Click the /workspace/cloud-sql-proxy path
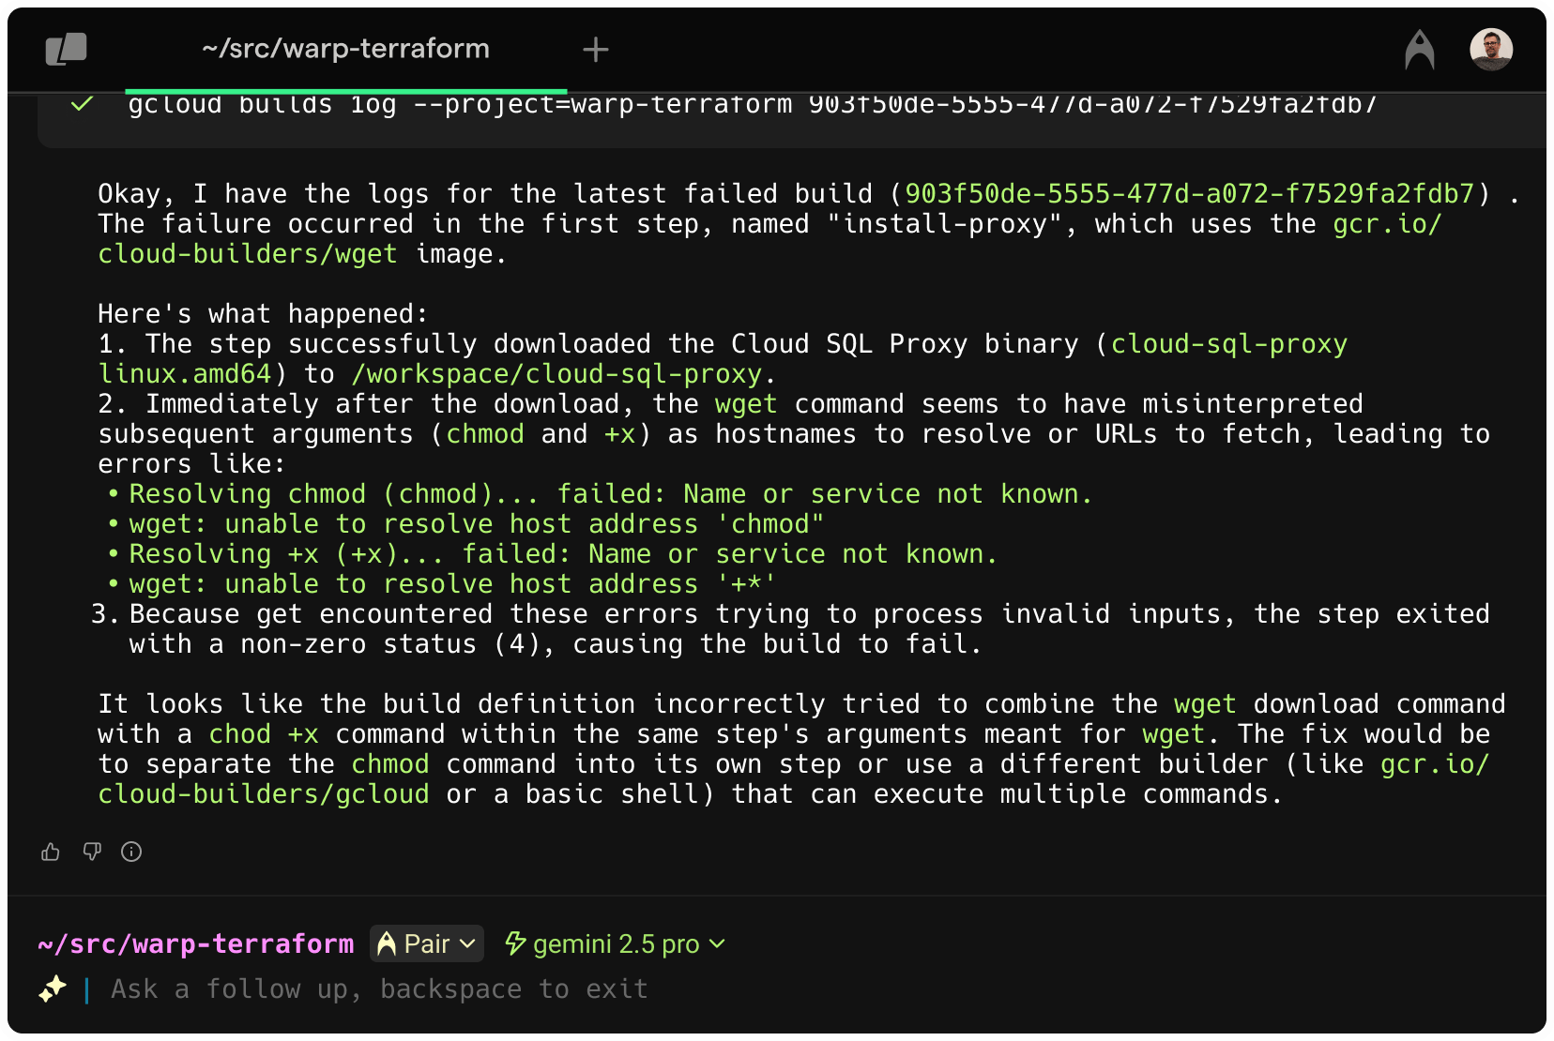The height and width of the screenshot is (1041, 1554). (557, 374)
